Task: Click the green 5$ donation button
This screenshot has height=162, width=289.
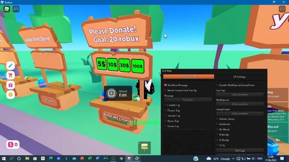Action: (x=101, y=64)
